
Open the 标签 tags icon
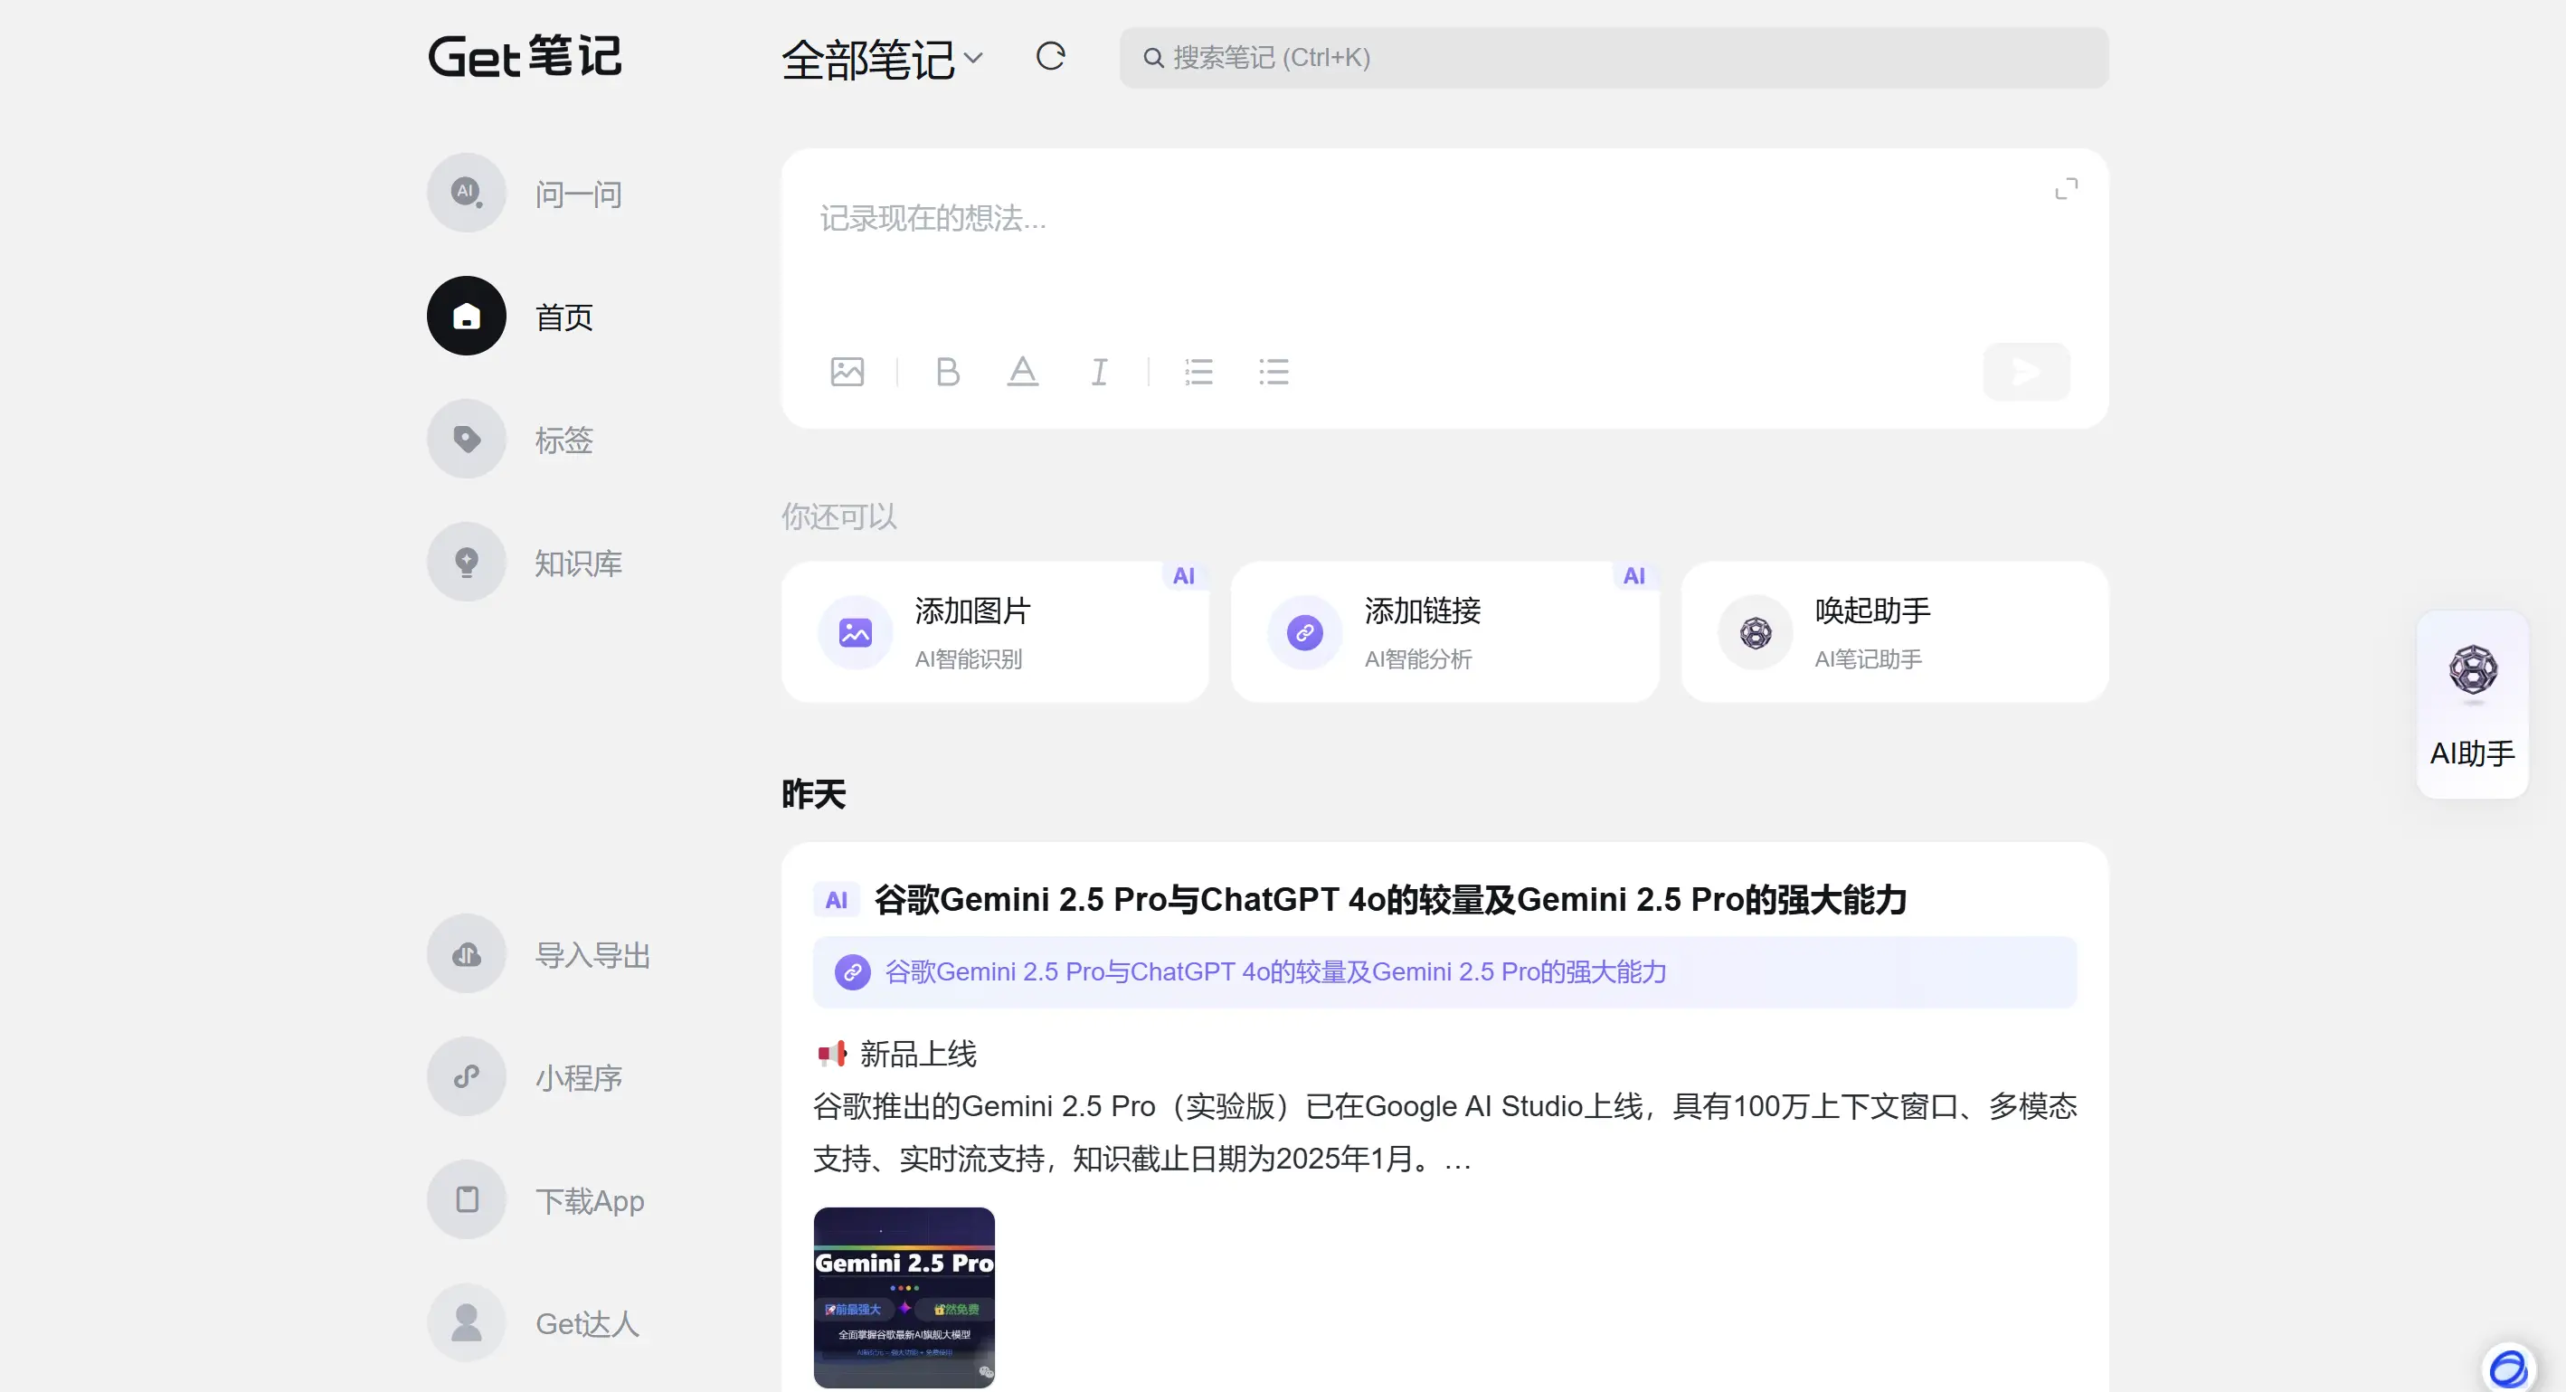click(x=466, y=439)
